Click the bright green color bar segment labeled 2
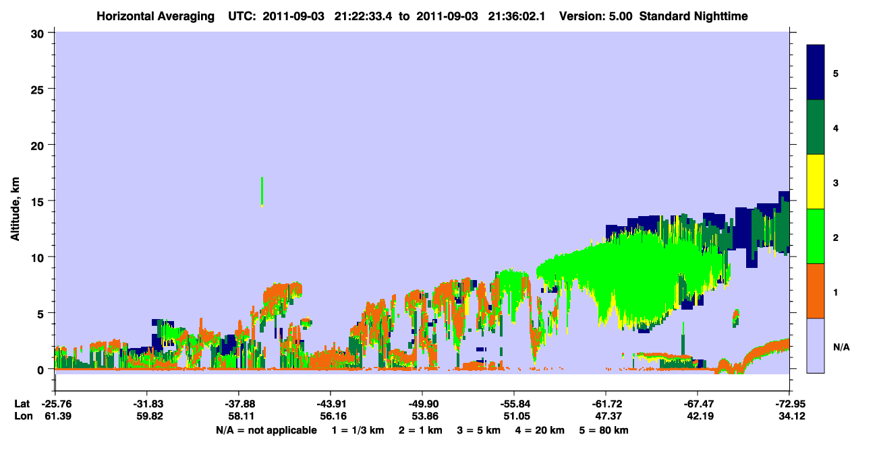877x449 pixels. [816, 236]
